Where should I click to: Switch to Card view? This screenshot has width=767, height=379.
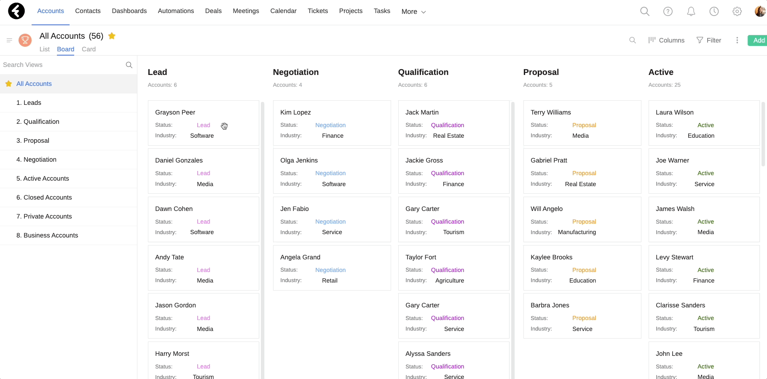point(88,49)
